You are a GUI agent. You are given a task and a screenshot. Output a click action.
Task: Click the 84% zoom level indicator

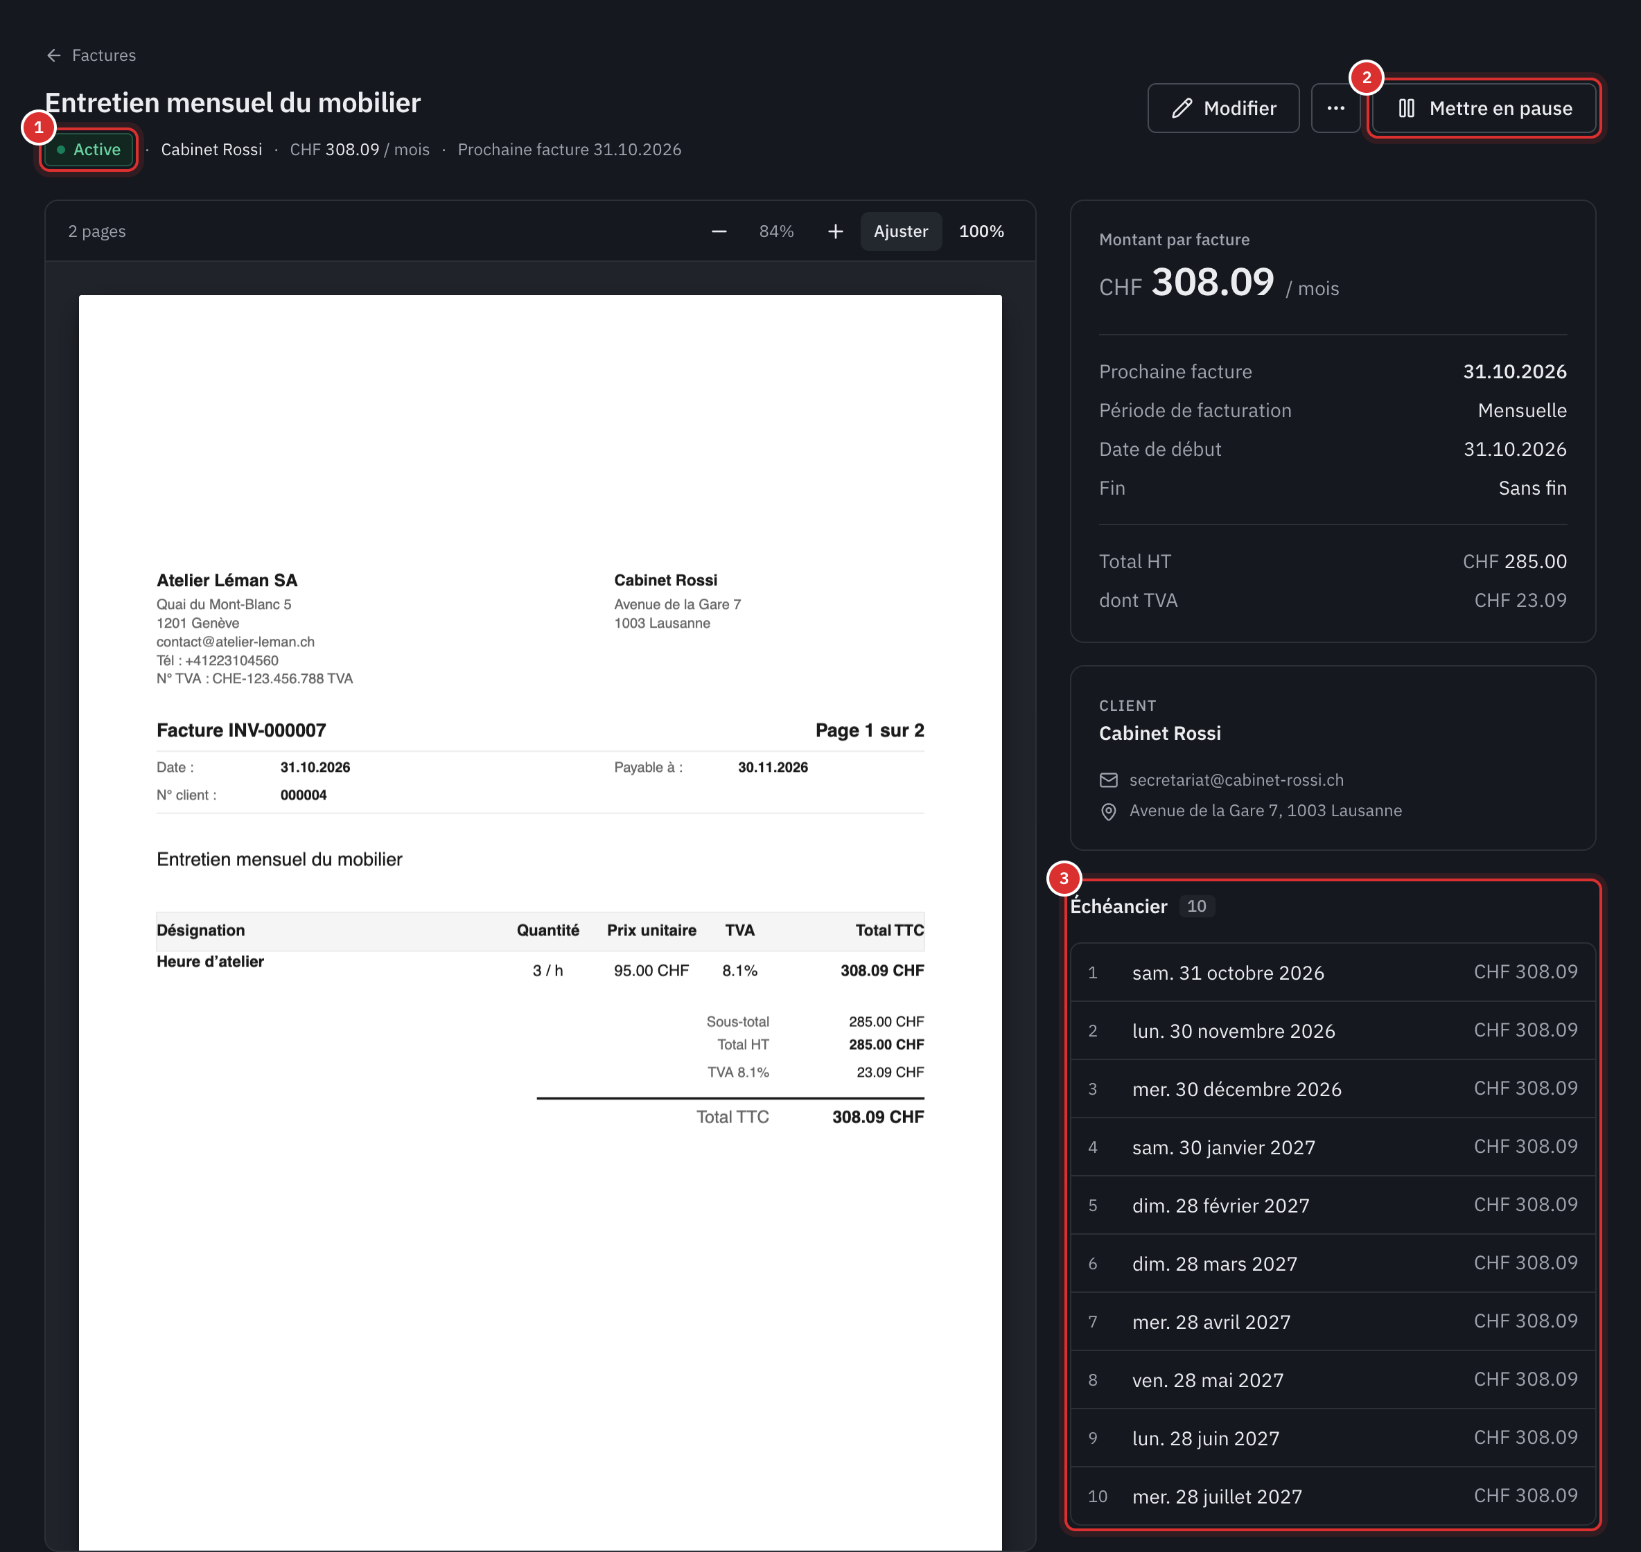pos(776,231)
